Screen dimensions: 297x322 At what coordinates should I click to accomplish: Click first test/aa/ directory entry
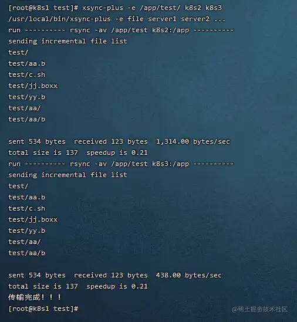click(25, 109)
